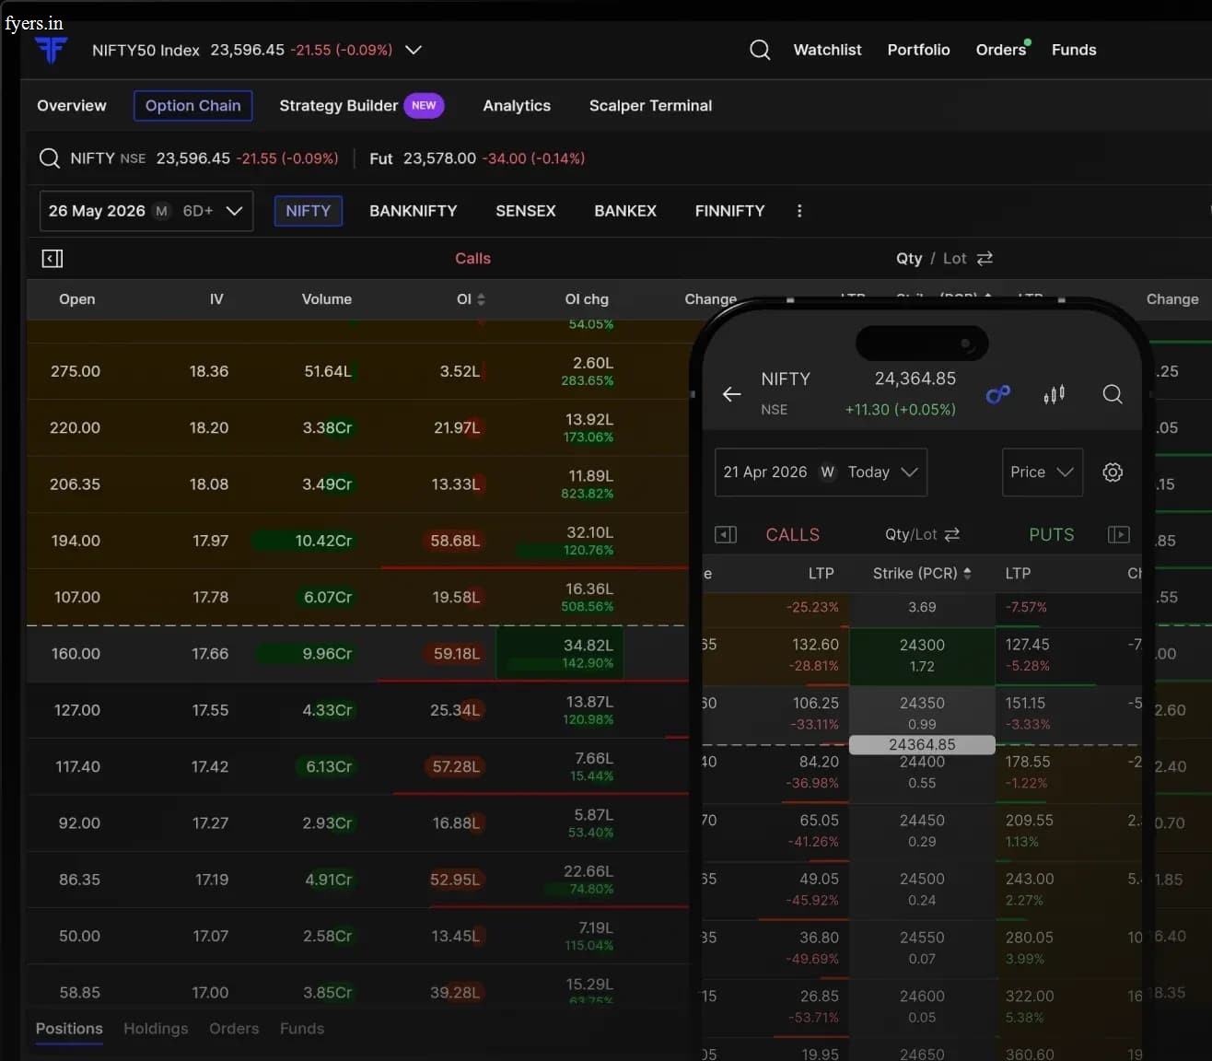Open 26 May 2026 expiry dropdown
The image size is (1212, 1061).
tap(146, 211)
